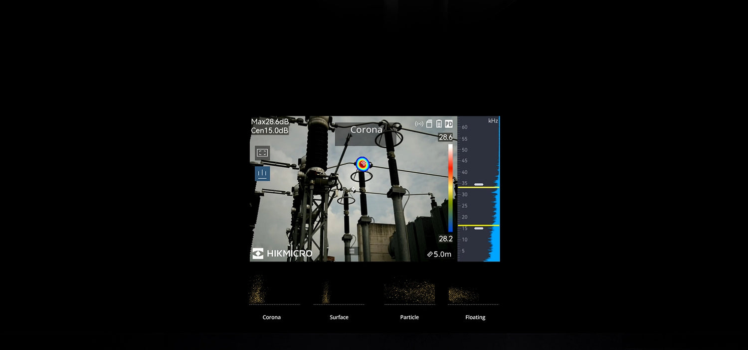Select the Surface pattern thumbnail
Viewport: 748px width, 350px height.
339,290
